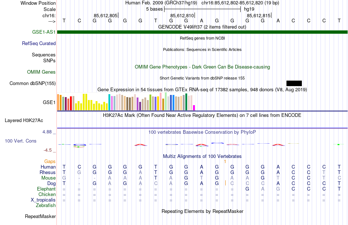Click 'RefSeq genes from NCBI' track title
The width and height of the screenshot is (348, 225).
(x=203, y=38)
